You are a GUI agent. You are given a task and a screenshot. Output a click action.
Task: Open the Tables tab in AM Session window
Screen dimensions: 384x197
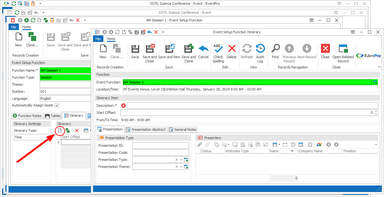(x=53, y=116)
